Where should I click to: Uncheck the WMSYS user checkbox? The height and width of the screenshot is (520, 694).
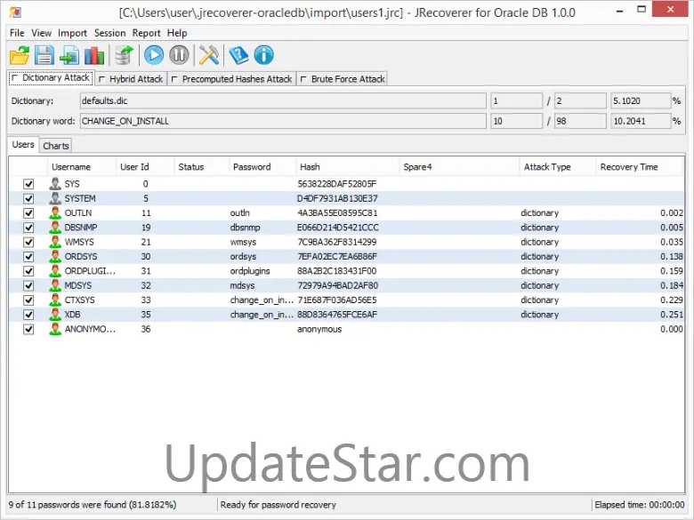[28, 243]
